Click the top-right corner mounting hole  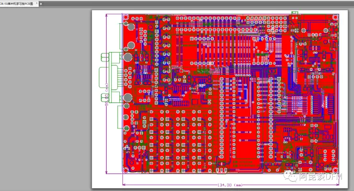[x=335, y=17]
